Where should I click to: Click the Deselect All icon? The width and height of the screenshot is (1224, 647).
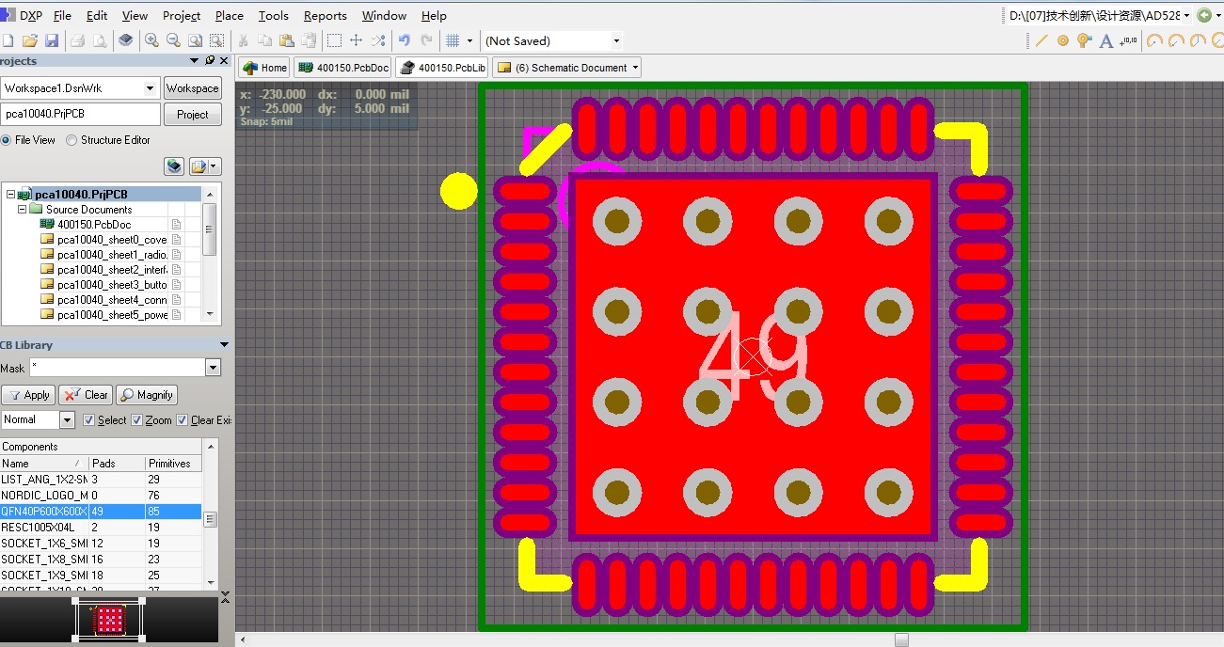pyautogui.click(x=377, y=40)
